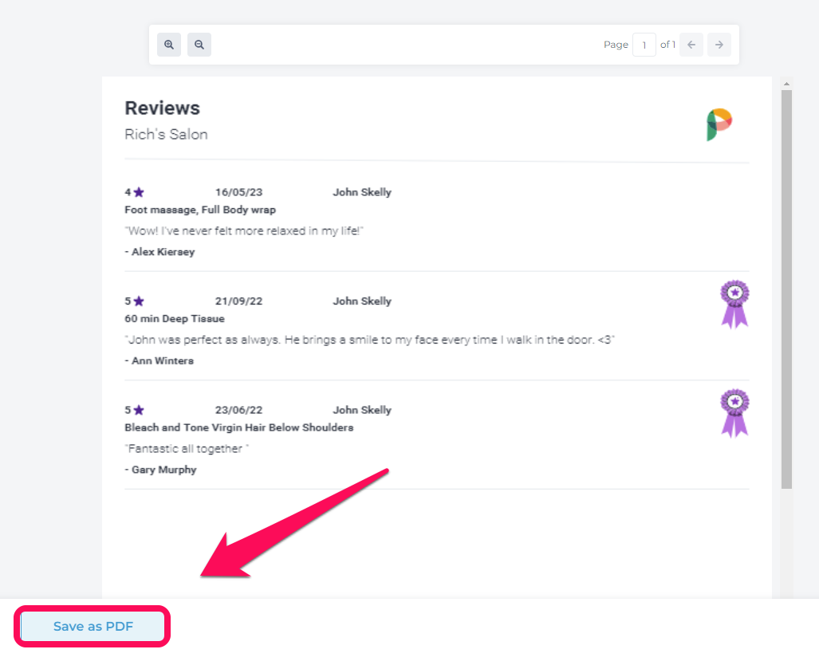The height and width of the screenshot is (665, 819).
Task: Click the date 23/06/22
Action: click(x=238, y=410)
